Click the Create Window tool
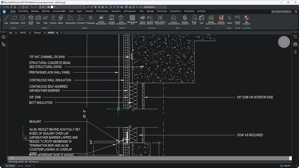 112,20
